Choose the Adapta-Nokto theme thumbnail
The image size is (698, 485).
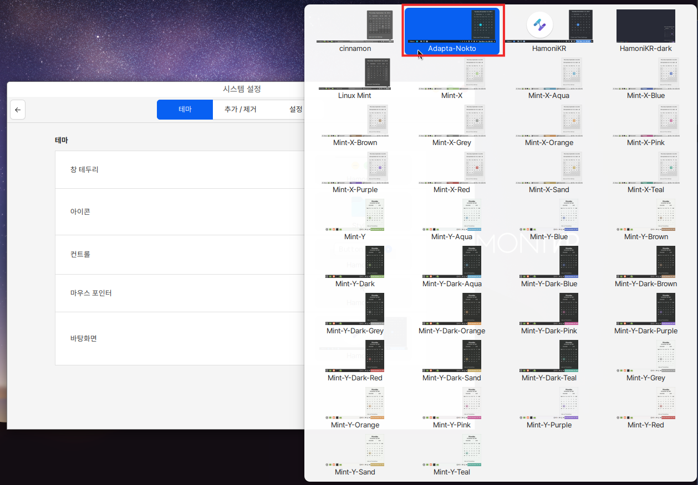451,31
